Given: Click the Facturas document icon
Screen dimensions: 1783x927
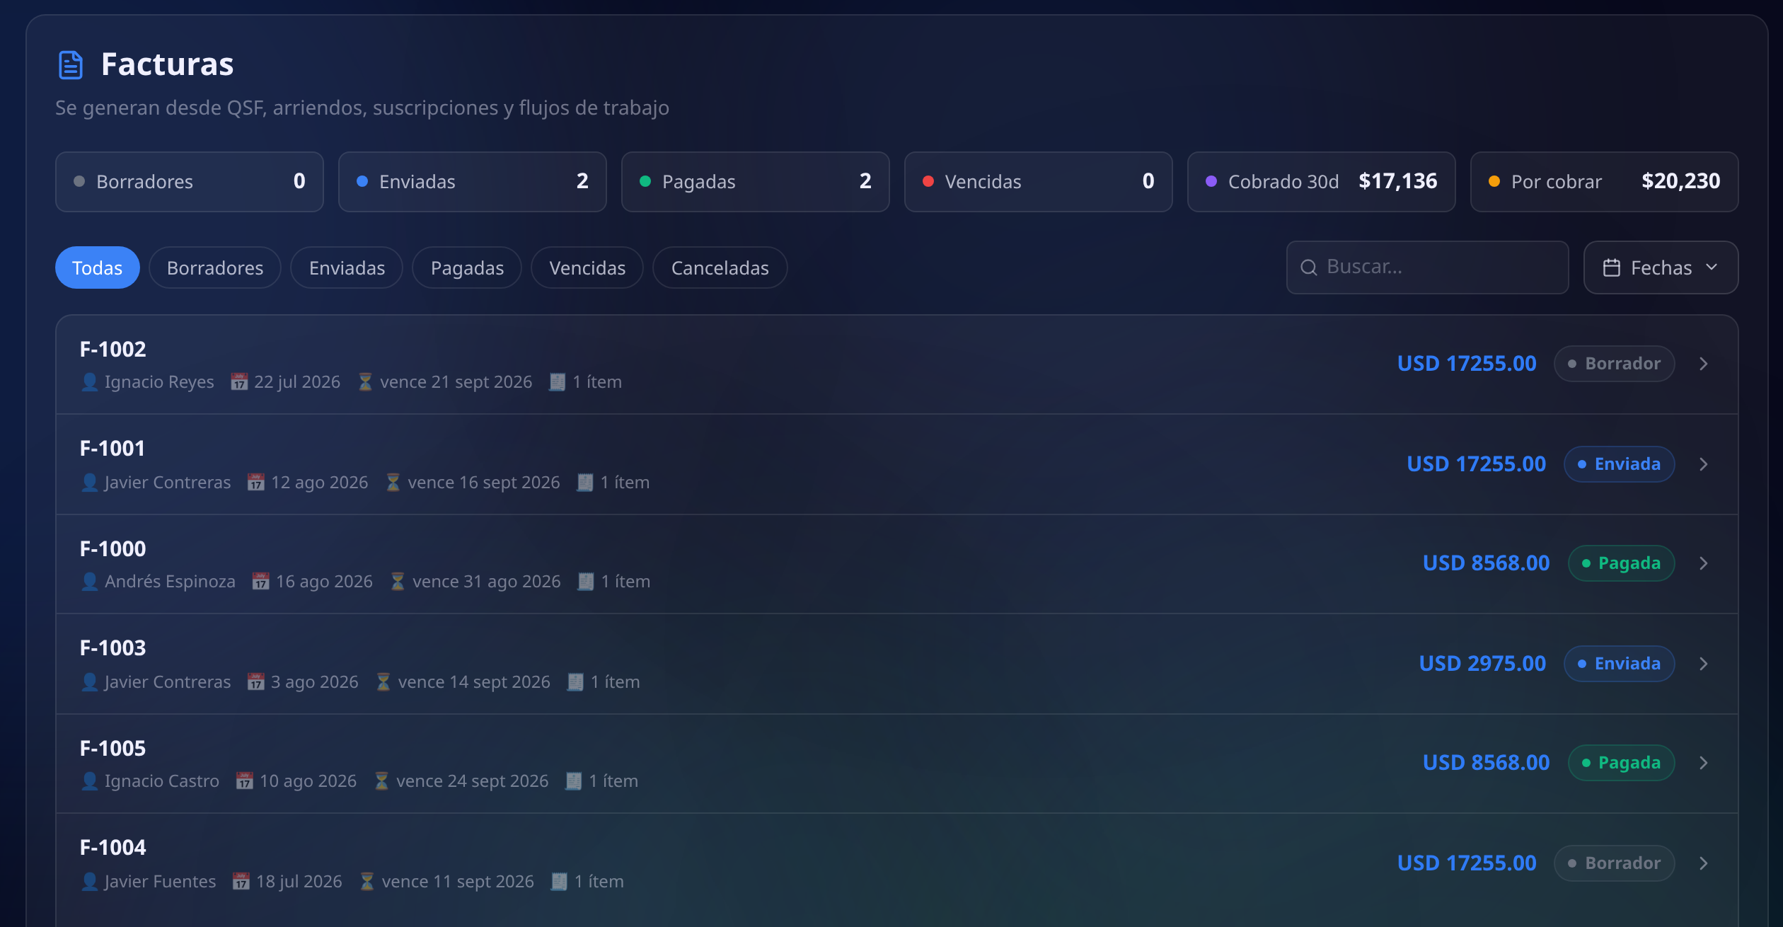Looking at the screenshot, I should tap(71, 64).
